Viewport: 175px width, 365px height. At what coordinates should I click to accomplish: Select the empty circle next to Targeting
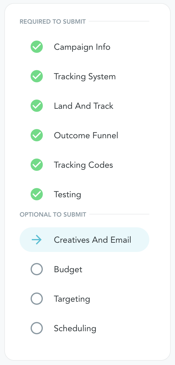(37, 299)
